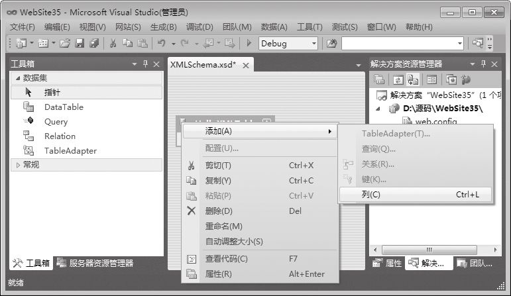Click the right arrow of Solution Explorer scrollbar
Screen dimensions: 511x296
(x=496, y=250)
